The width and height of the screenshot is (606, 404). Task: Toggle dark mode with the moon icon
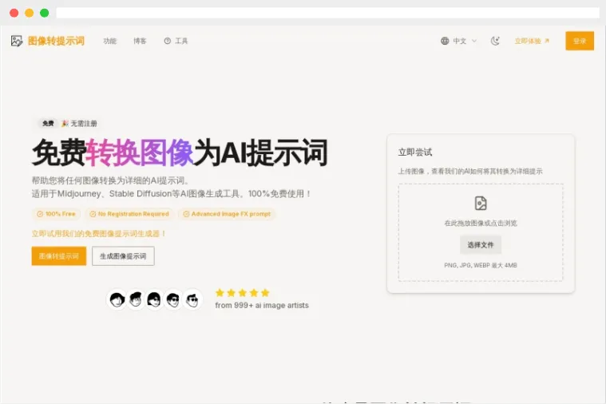click(x=495, y=41)
